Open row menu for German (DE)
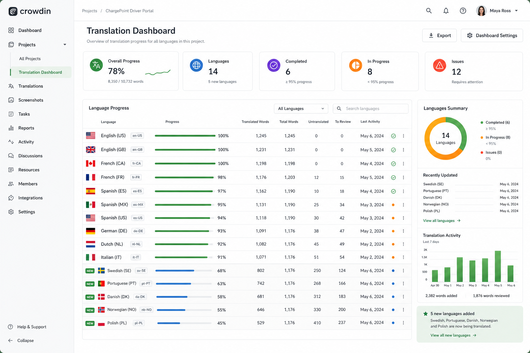530x353 pixels. click(x=403, y=231)
